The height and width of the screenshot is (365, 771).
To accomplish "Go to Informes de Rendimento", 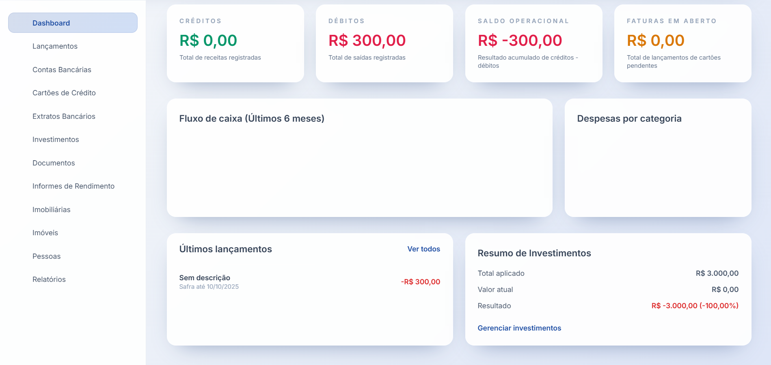I will (x=73, y=186).
